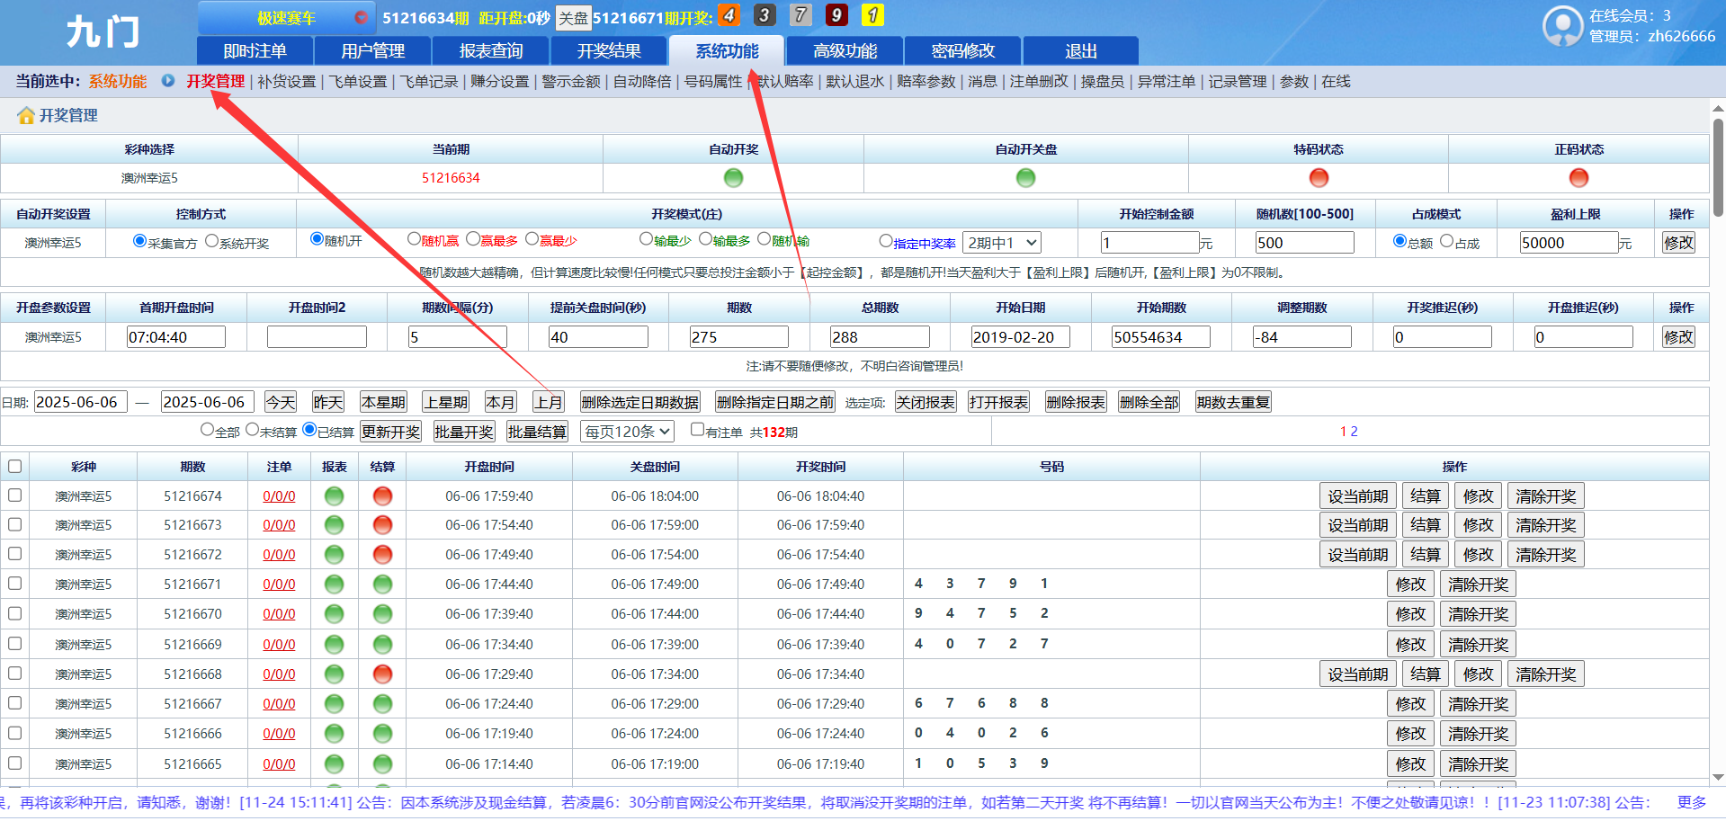The width and height of the screenshot is (1726, 821).
Task: Click 设当前期 for period 51216674
Action: click(1358, 496)
